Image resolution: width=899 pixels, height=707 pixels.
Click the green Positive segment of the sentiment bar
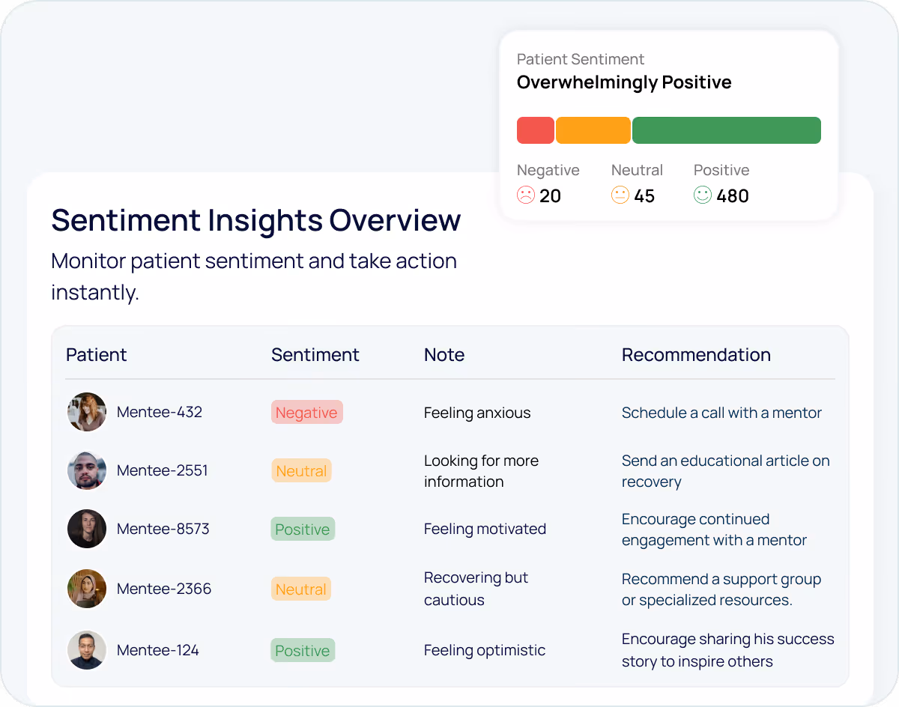pyautogui.click(x=726, y=130)
